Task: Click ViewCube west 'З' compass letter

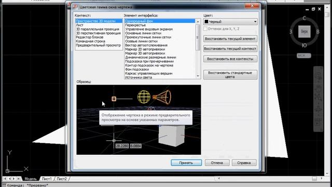Action: [291, 32]
